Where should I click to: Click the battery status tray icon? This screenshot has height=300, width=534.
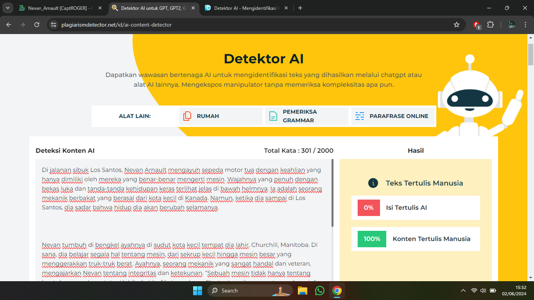(x=493, y=290)
